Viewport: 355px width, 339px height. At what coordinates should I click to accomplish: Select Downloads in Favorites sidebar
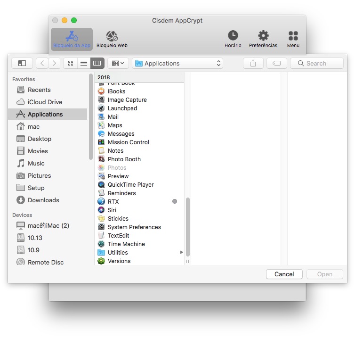tap(43, 200)
